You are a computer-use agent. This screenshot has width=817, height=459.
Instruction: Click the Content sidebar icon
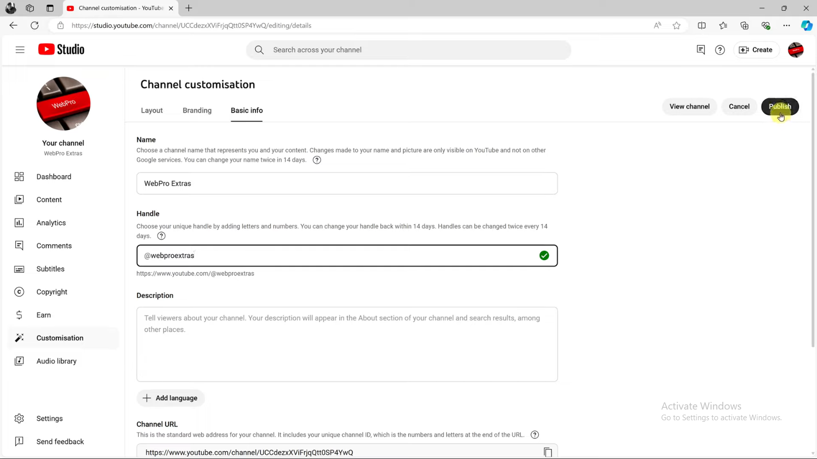point(19,199)
